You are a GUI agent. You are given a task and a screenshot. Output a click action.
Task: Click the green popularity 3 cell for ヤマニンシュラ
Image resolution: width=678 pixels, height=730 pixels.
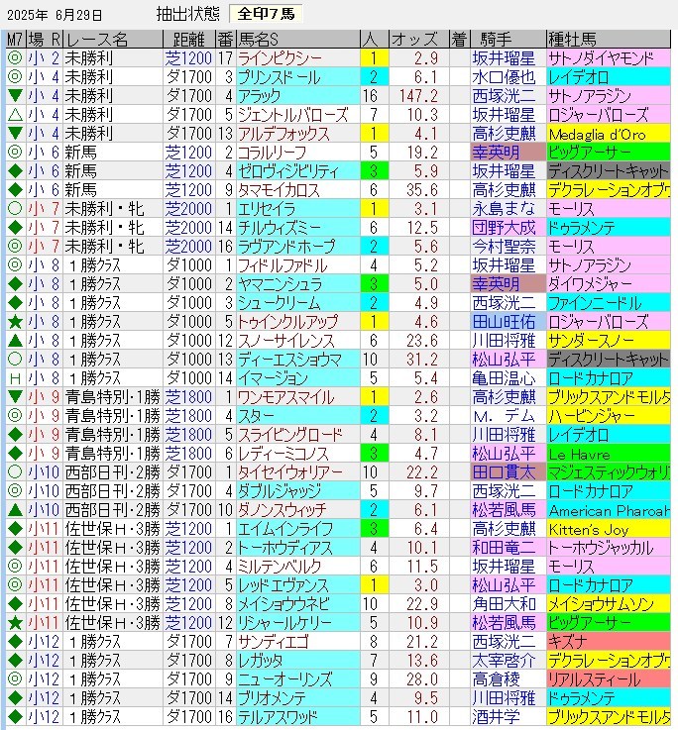tap(374, 283)
